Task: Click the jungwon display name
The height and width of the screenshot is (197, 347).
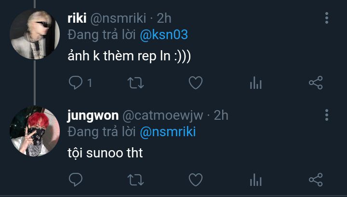Action: pos(93,115)
